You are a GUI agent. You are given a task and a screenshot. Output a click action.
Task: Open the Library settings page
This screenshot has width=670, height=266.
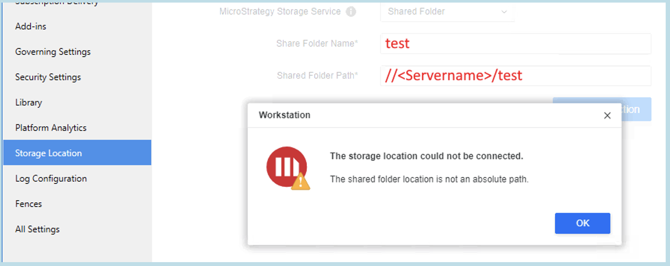(x=28, y=102)
